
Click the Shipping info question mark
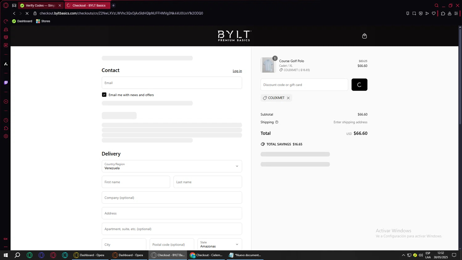[x=277, y=122]
